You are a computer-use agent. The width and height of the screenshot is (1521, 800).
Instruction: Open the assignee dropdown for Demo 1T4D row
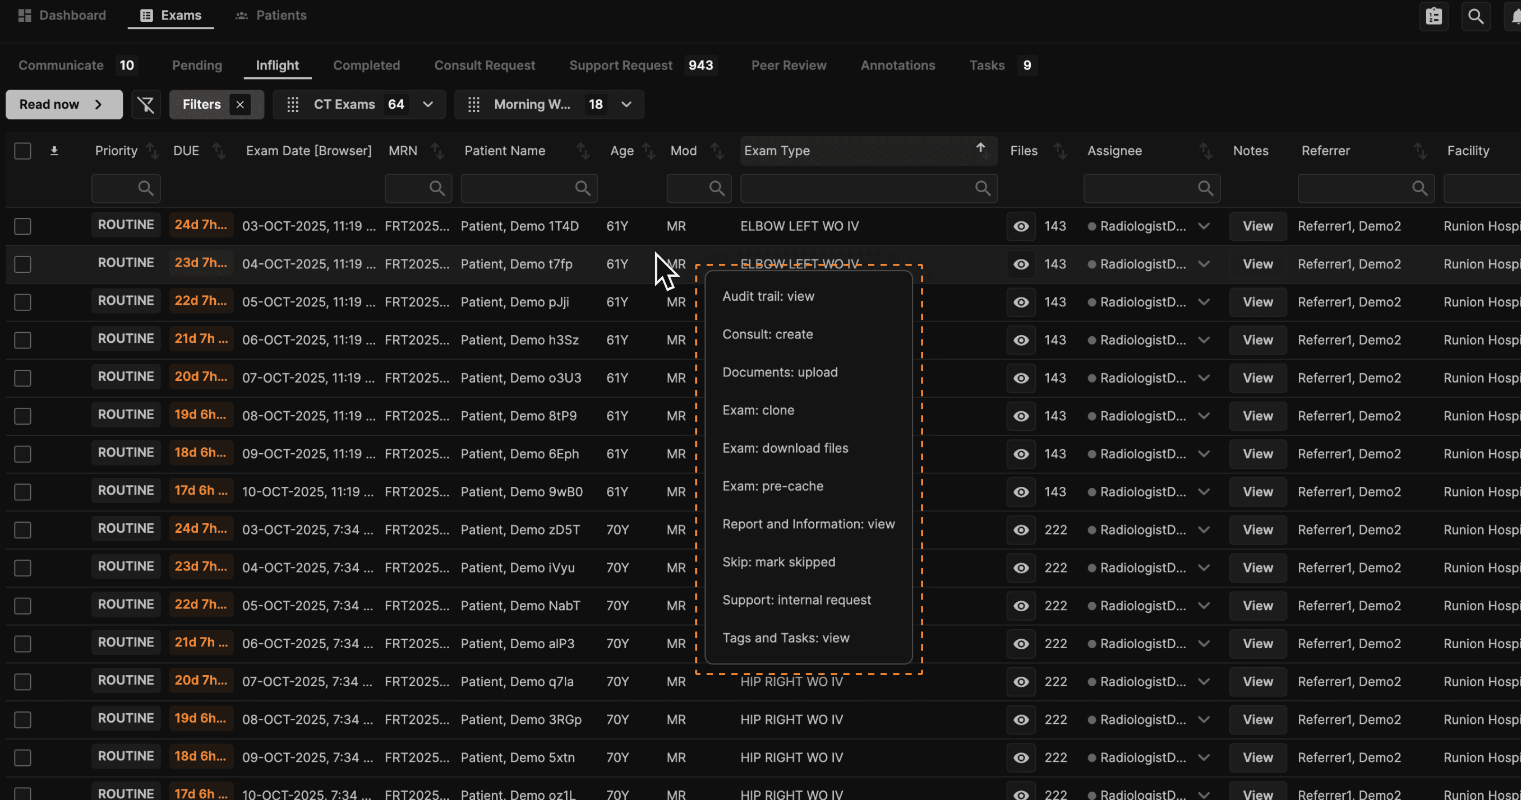[x=1204, y=226]
